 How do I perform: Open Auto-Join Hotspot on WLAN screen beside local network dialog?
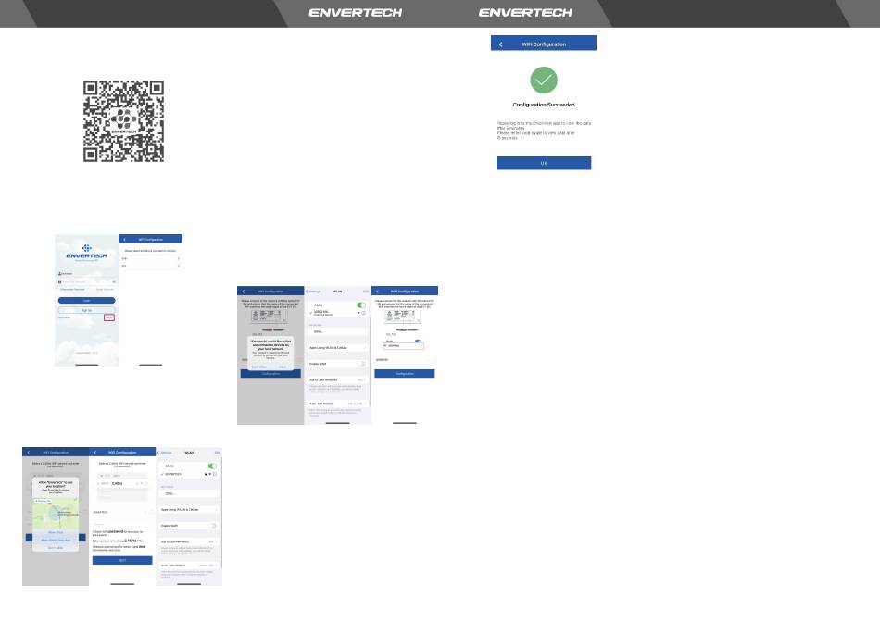click(337, 404)
